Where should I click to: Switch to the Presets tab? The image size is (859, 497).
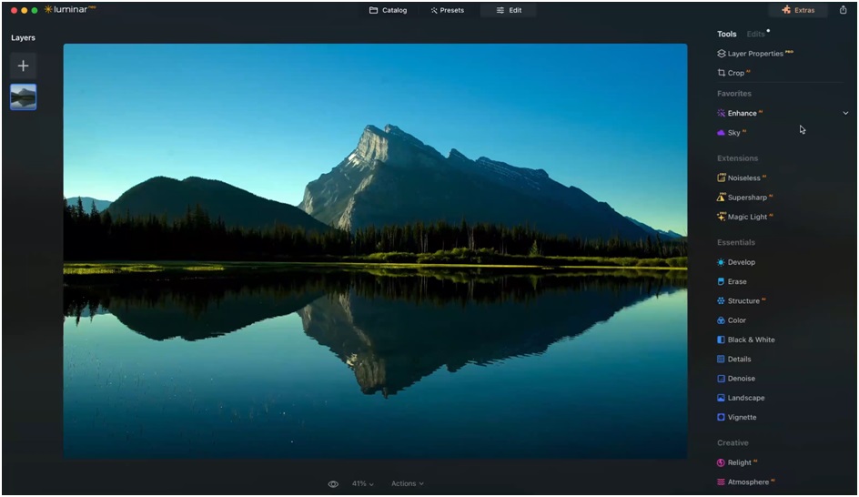pyautogui.click(x=448, y=11)
